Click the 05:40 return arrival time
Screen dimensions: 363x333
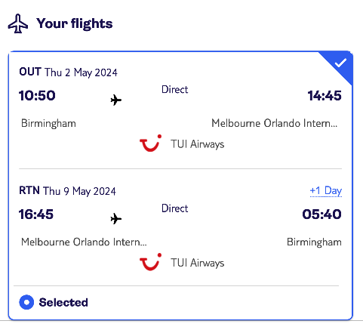pyautogui.click(x=321, y=214)
